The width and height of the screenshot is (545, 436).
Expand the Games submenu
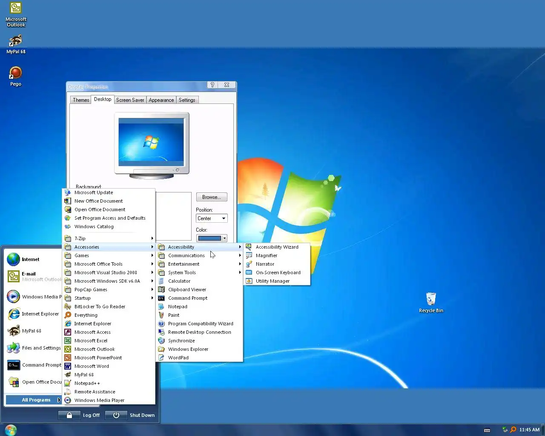click(x=109, y=255)
